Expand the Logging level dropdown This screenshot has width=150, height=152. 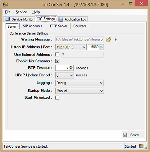79,83
